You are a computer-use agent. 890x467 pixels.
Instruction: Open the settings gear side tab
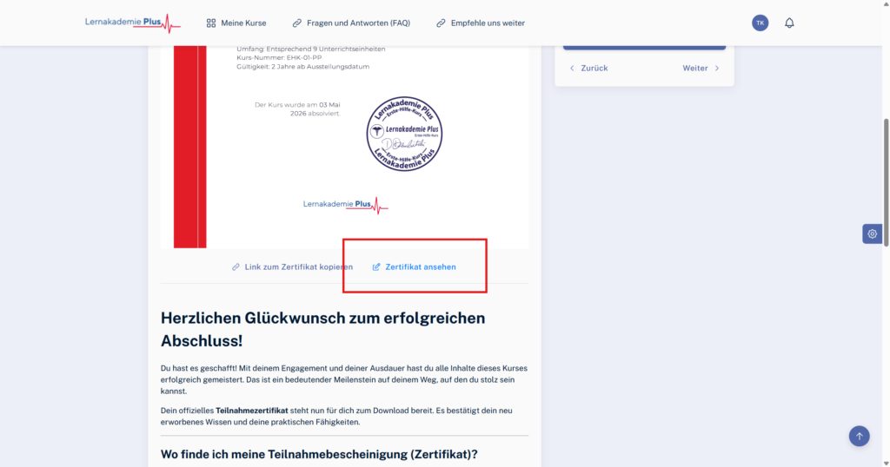(873, 233)
